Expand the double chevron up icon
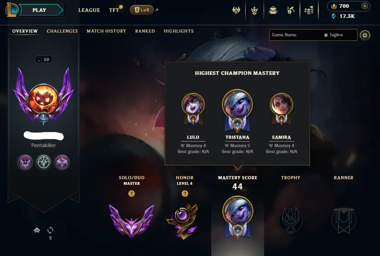The width and height of the screenshot is (380, 256). pos(37,230)
